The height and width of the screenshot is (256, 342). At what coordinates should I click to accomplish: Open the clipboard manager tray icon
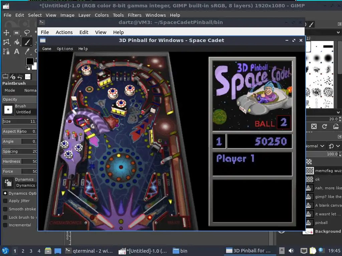point(313,251)
